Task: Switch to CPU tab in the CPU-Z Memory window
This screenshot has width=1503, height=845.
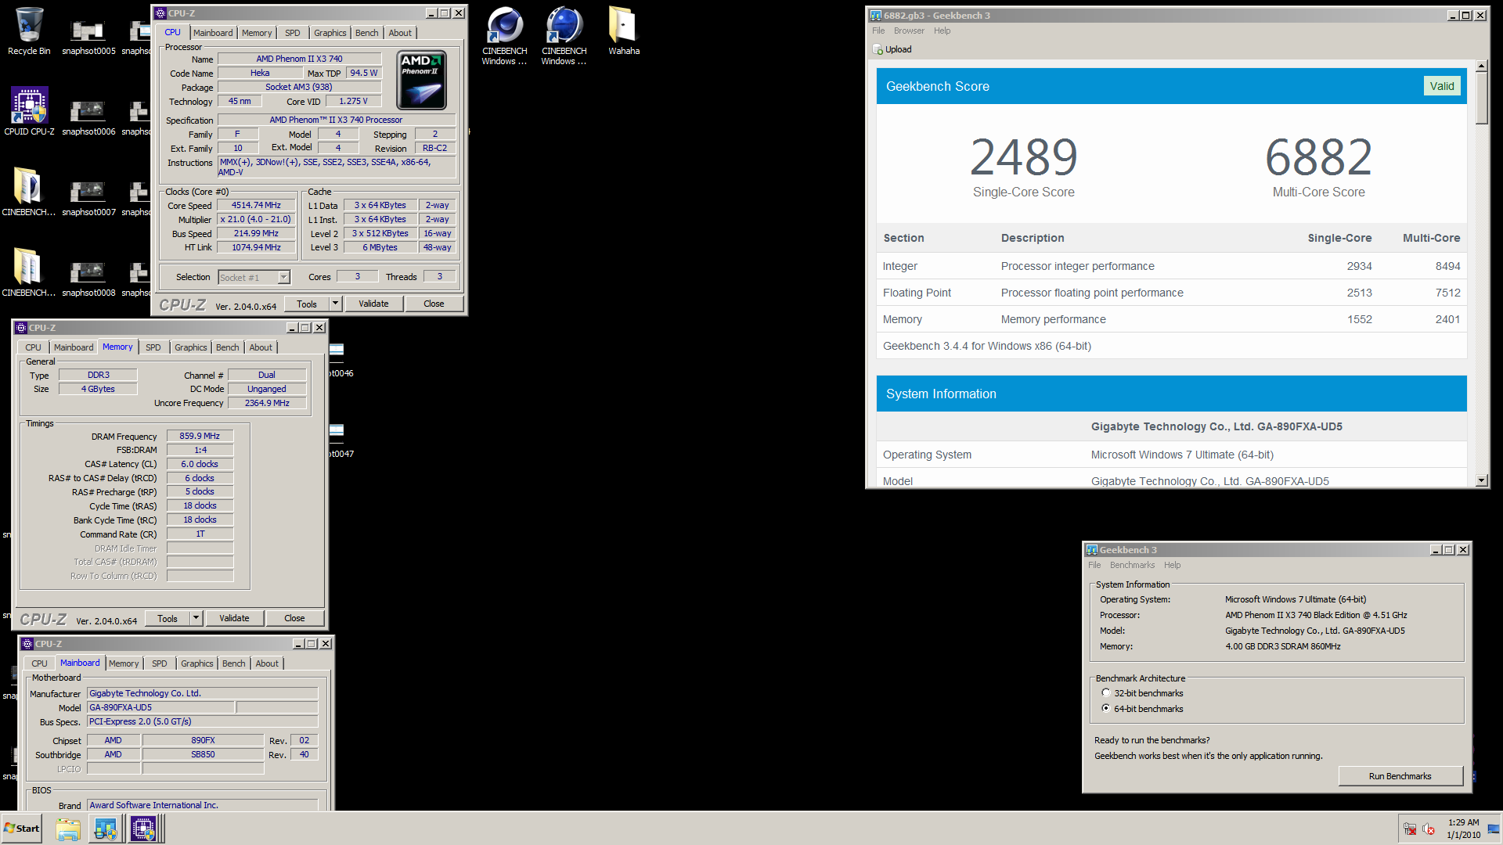Action: point(33,347)
